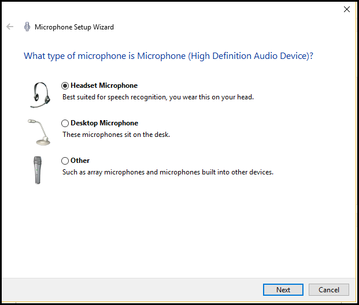Cancel the microphone setup

[x=328, y=289]
